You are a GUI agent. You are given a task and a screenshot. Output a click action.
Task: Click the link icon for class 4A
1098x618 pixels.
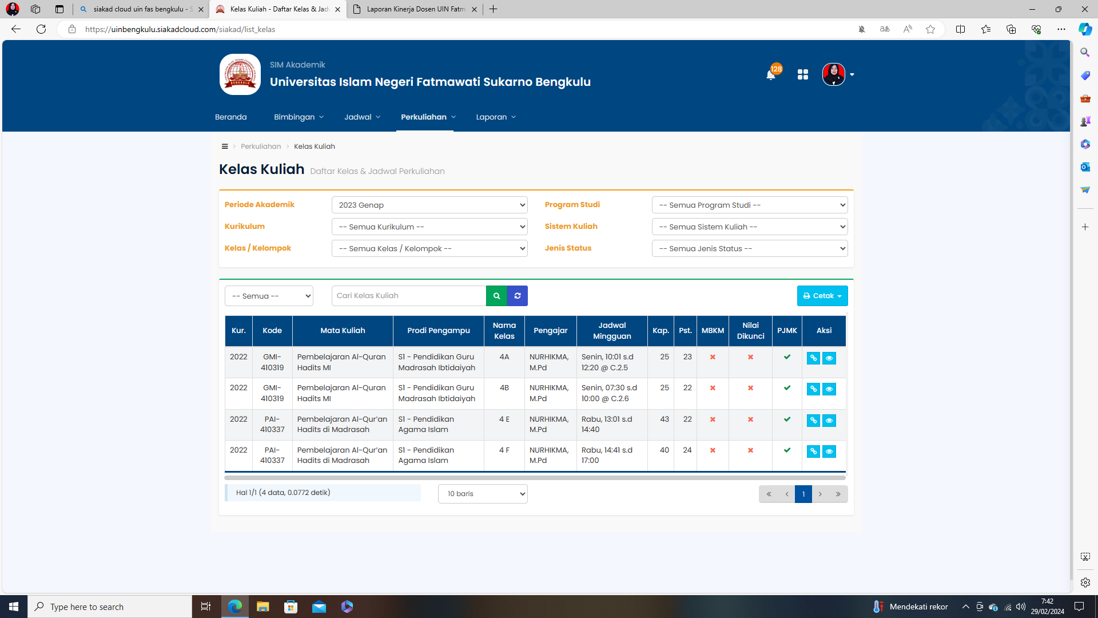813,358
